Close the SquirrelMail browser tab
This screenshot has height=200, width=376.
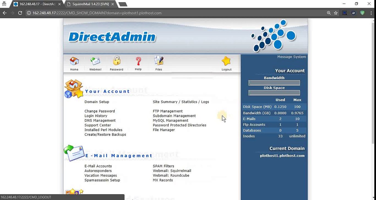pyautogui.click(x=112, y=4)
